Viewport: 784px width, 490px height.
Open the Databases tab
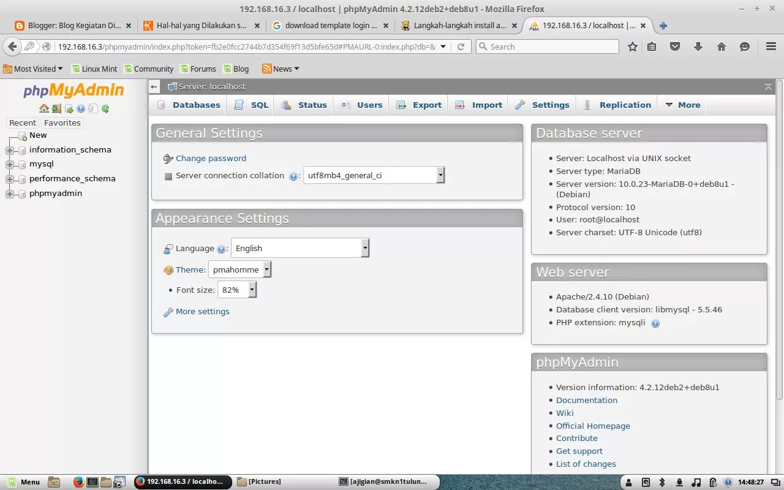189,105
